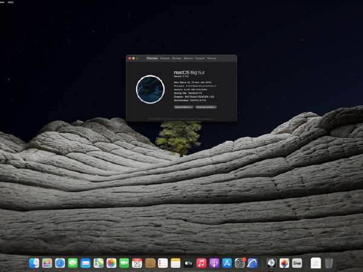Screen dimensions: 363x272
Task: Open the Storage tab
Action: 177,58
